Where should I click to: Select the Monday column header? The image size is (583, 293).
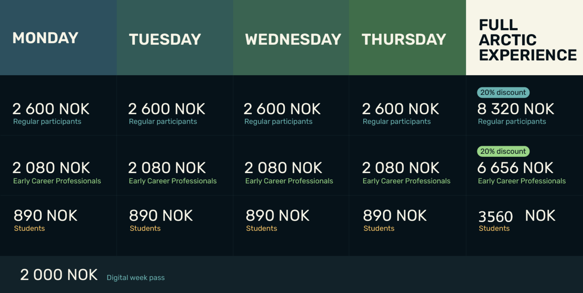point(45,38)
